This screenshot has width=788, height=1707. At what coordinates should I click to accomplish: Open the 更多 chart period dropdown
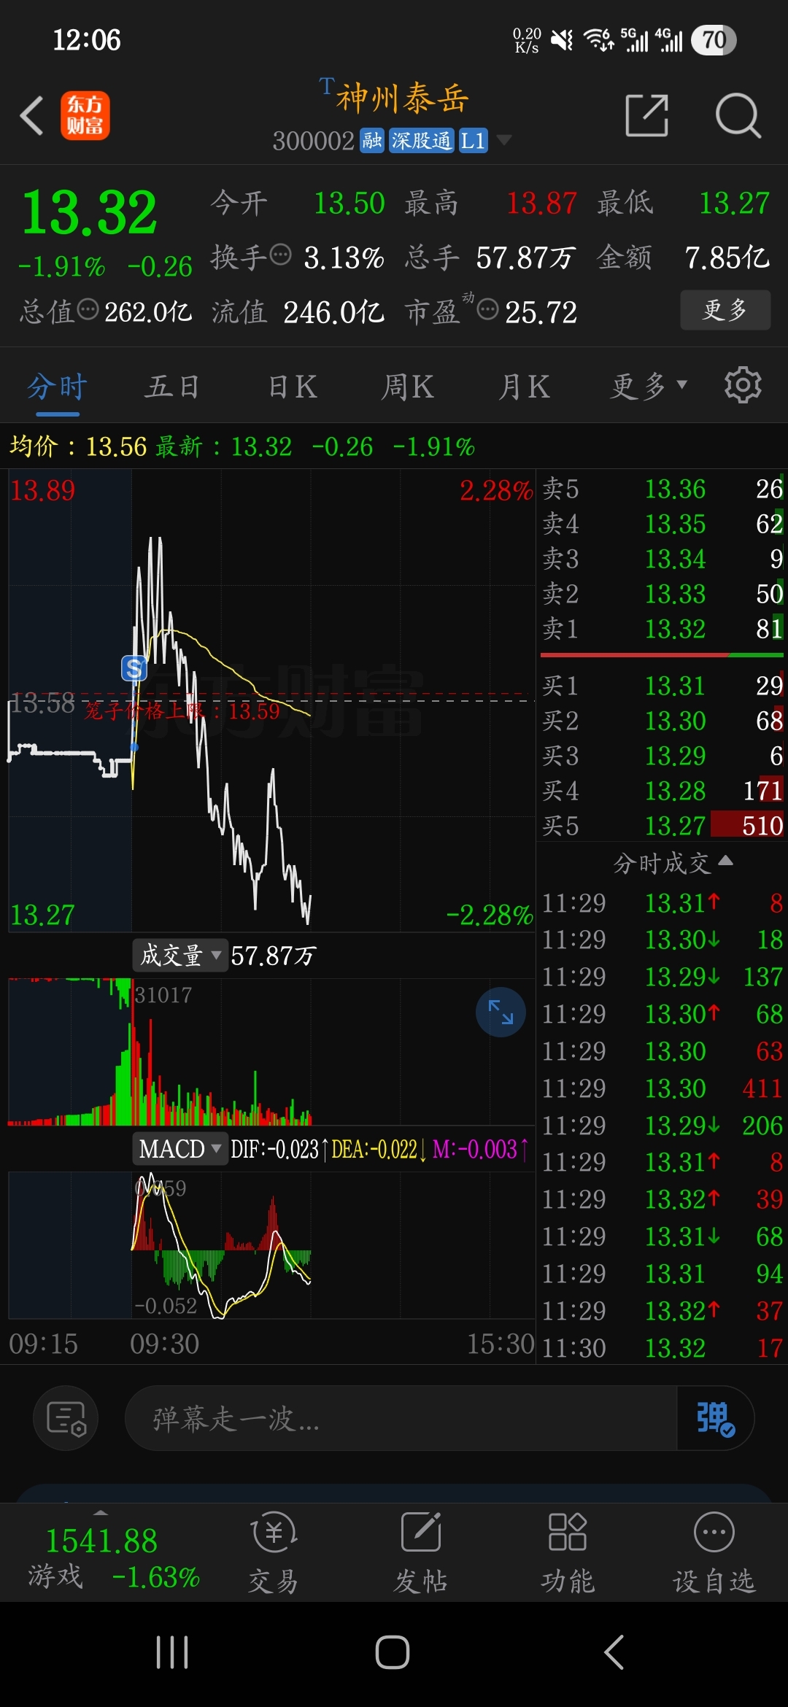[649, 386]
